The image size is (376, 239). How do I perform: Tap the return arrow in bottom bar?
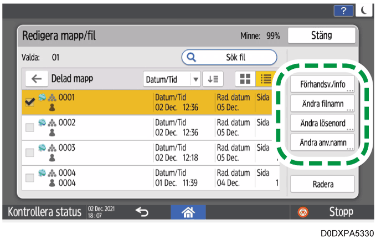pos(142,212)
